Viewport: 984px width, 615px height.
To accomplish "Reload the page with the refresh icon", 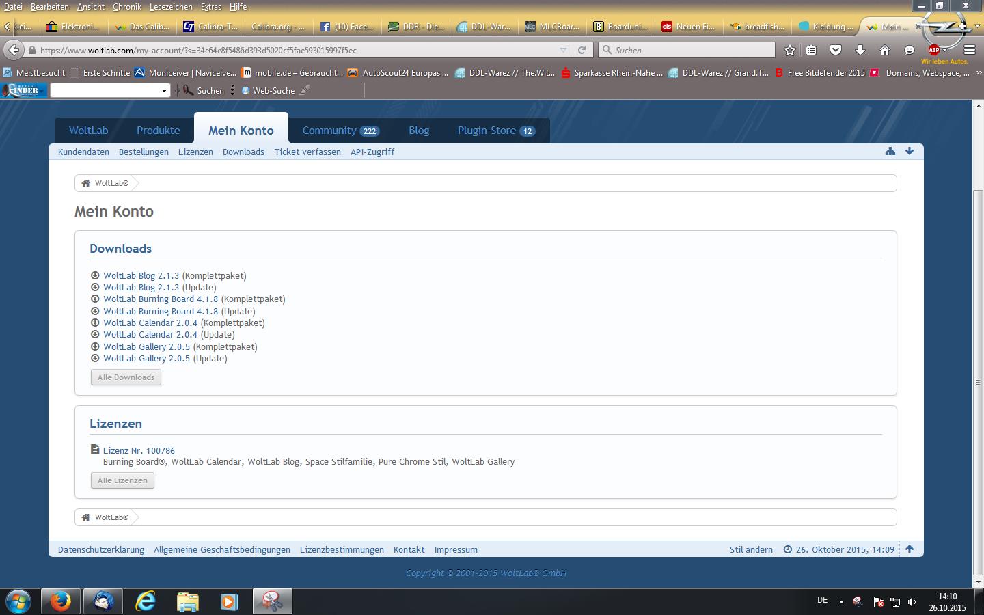I will pyautogui.click(x=582, y=50).
